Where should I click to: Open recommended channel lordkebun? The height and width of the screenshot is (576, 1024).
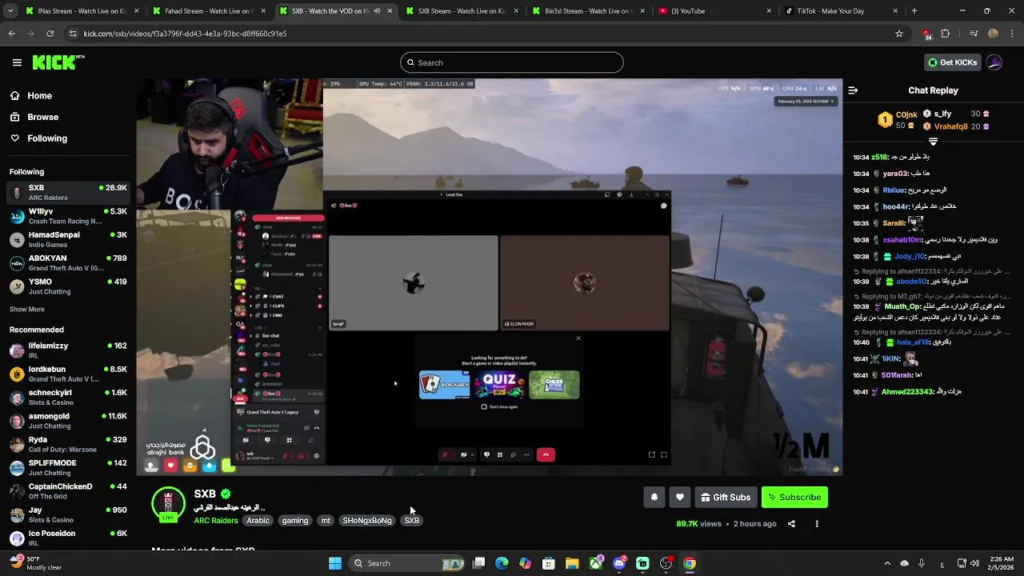point(68,374)
